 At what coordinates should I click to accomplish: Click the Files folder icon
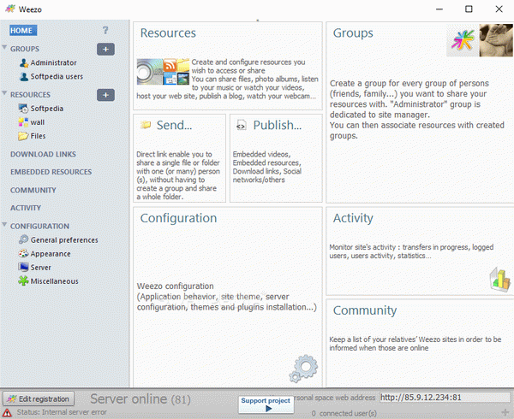23,136
